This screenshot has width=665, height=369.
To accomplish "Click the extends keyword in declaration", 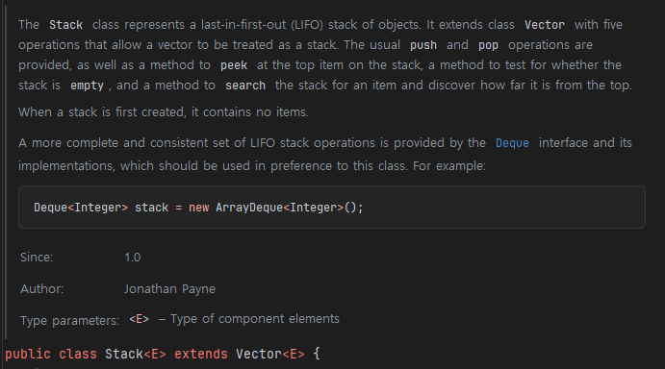I will [x=201, y=354].
